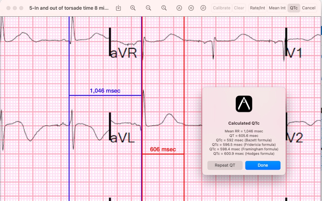Add an angle caliper
The height and width of the screenshot is (201, 322).
click(x=191, y=7)
